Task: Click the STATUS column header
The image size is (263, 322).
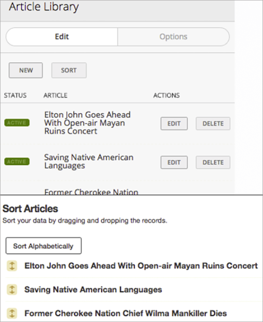Action: (15, 95)
